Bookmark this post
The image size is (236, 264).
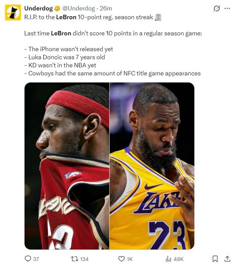coord(215,259)
